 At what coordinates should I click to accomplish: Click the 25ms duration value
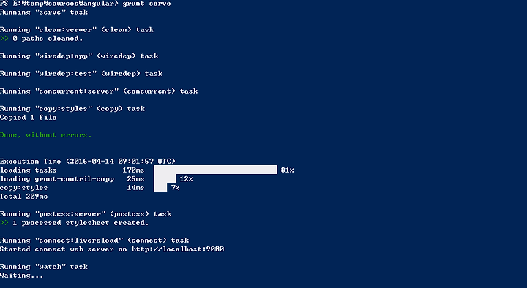point(136,179)
